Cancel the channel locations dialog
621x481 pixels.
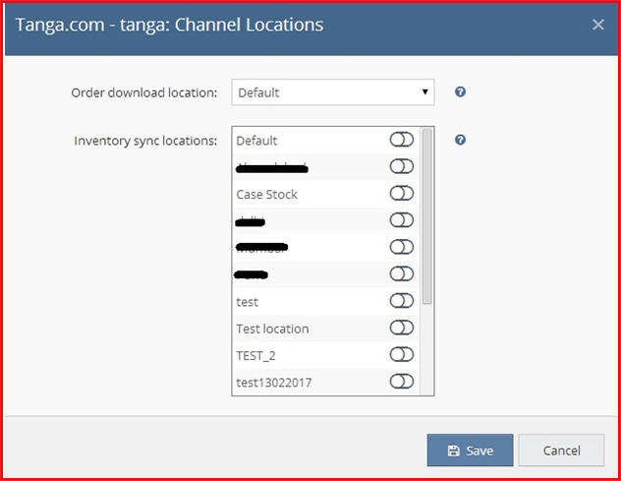click(x=561, y=451)
